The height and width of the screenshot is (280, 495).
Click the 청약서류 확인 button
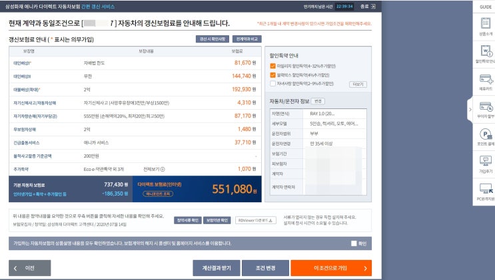(x=187, y=220)
